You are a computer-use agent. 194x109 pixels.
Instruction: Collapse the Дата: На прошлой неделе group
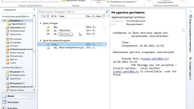40,40
